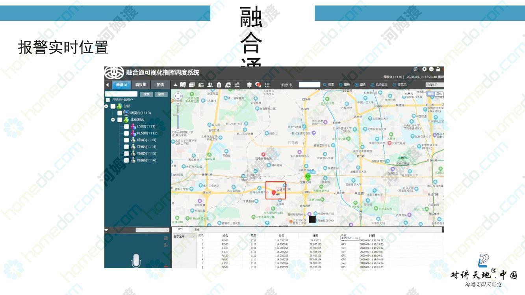
Task: Click the 终端5(1115) tree entry
Action: (146, 153)
